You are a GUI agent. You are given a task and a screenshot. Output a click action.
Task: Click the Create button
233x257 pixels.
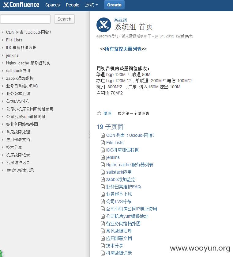click(114, 5)
